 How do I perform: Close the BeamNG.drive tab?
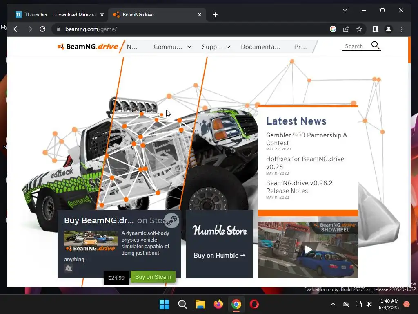coord(199,15)
